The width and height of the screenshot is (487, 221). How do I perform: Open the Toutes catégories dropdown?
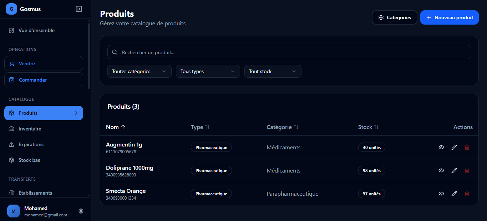(x=139, y=71)
